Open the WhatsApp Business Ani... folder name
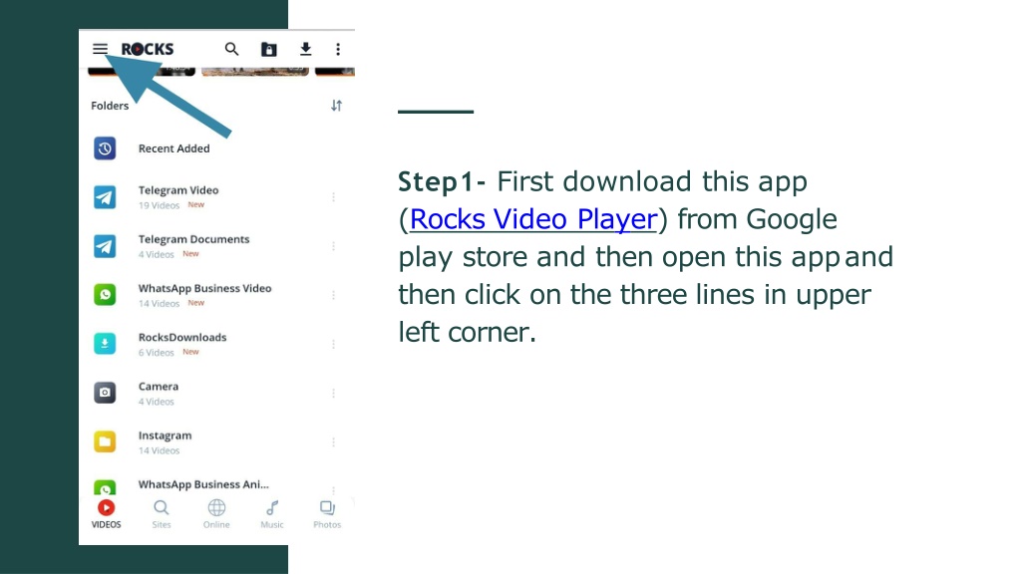The image size is (1021, 574). 203,484
